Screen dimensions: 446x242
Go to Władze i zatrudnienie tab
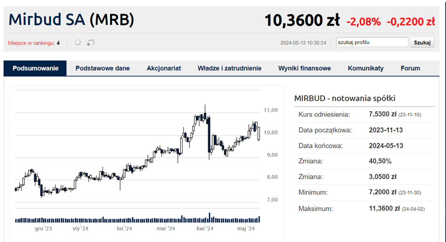(230, 68)
